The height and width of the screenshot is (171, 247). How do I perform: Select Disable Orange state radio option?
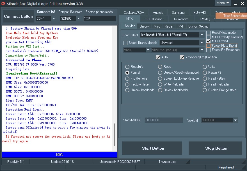tap(205, 90)
